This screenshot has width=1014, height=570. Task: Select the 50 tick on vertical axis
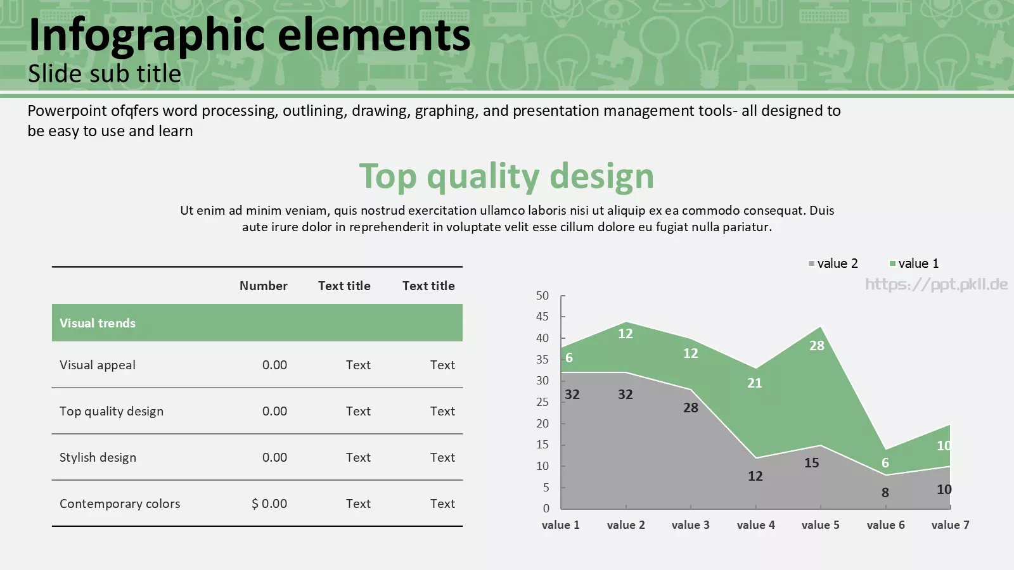tap(542, 296)
